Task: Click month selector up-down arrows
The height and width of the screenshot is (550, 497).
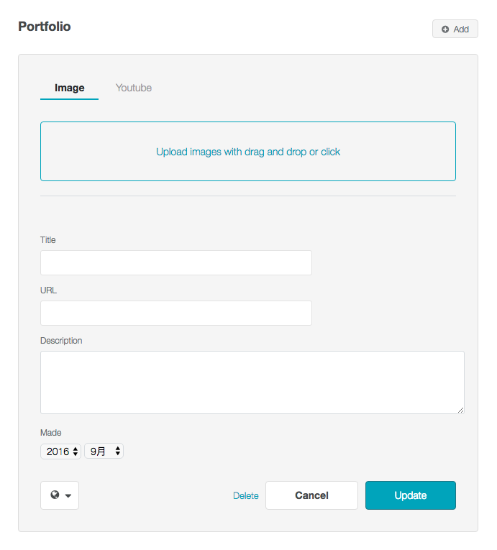Action: (117, 451)
